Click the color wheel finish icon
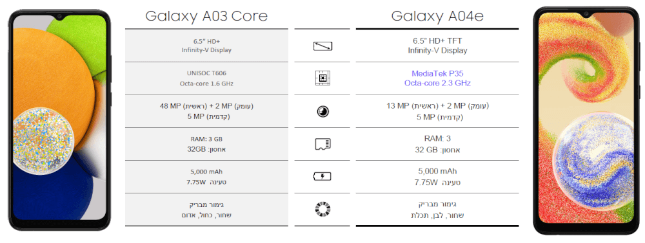The height and width of the screenshot is (243, 645). [322, 210]
